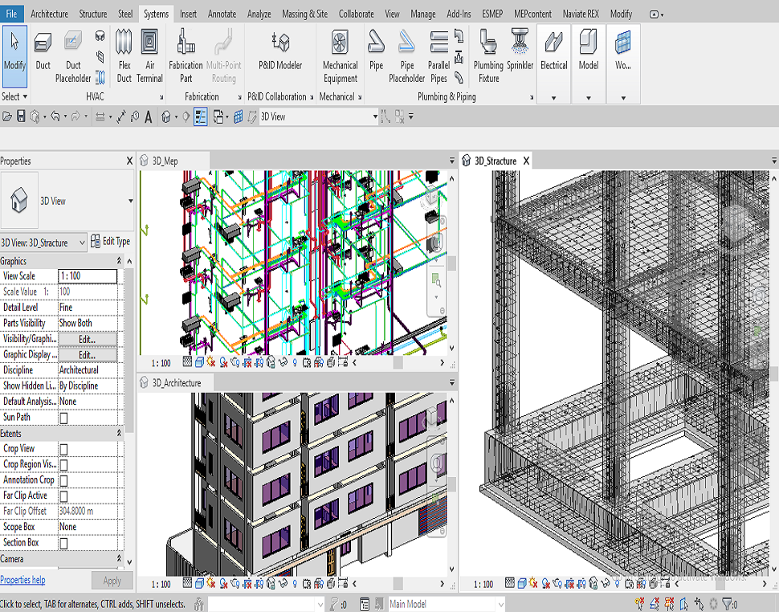The width and height of the screenshot is (779, 612).
Task: Click the View Scale value field
Action: 88,276
